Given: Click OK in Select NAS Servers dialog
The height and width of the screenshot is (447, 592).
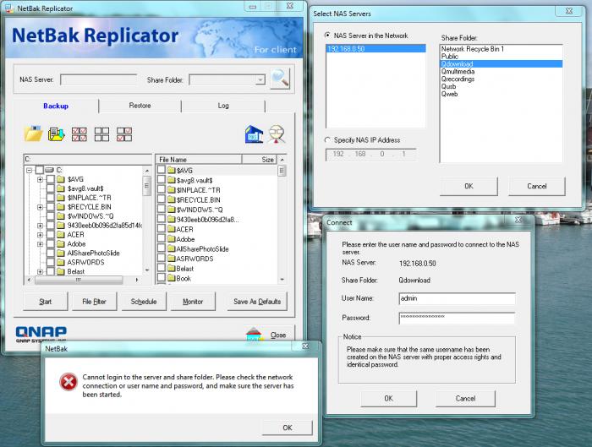Looking at the screenshot, I should [x=469, y=186].
